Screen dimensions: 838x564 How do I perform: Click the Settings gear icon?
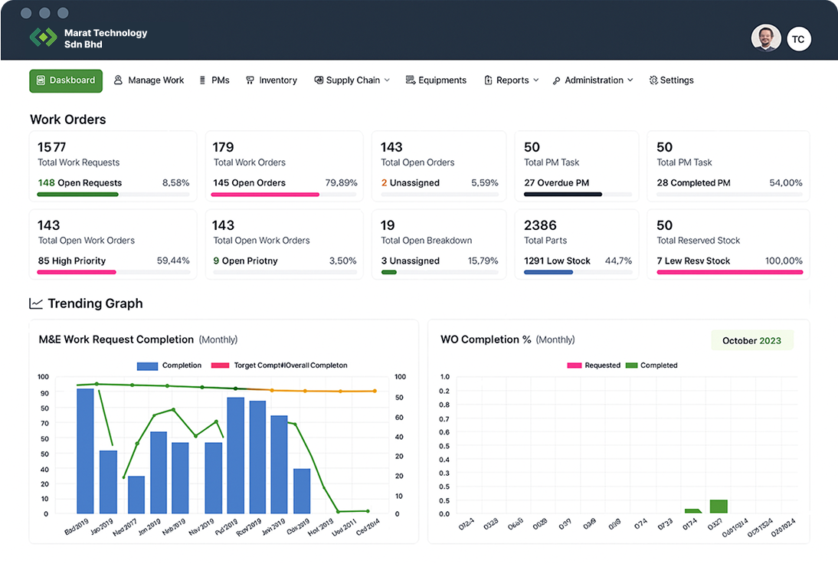click(x=653, y=80)
